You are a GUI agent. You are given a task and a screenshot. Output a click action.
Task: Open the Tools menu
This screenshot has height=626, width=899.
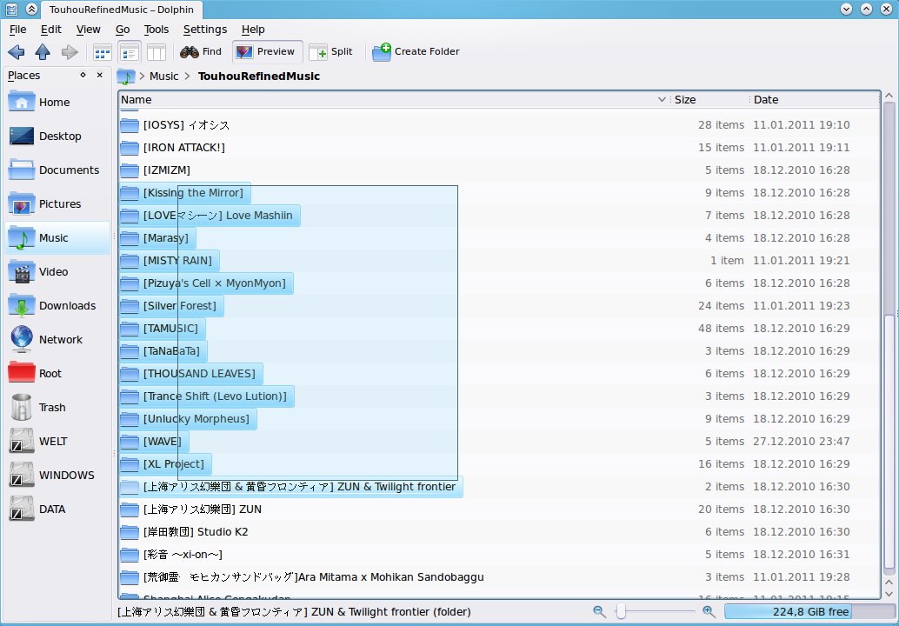point(156,30)
